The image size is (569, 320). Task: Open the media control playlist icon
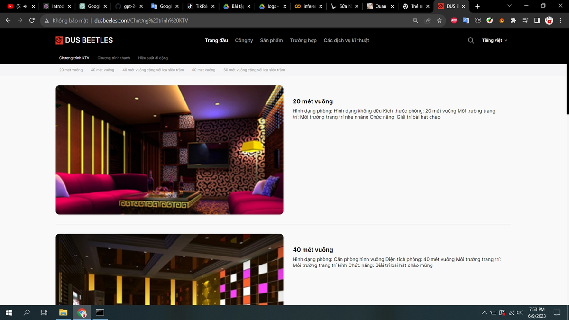pyautogui.click(x=525, y=21)
